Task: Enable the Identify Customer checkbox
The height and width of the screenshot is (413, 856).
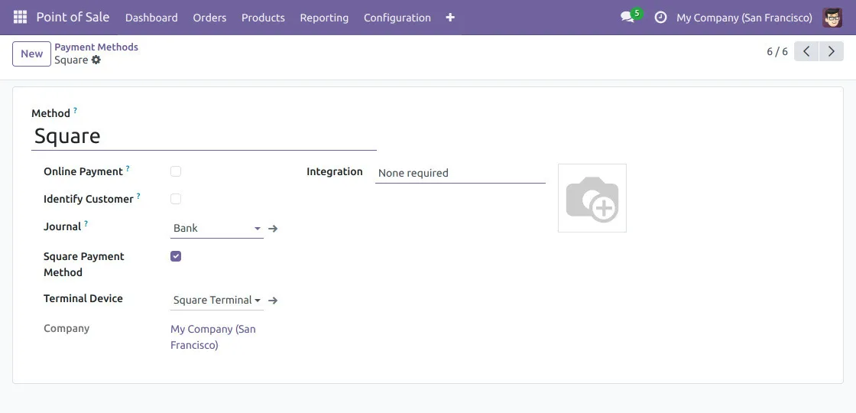Action: pyautogui.click(x=176, y=199)
